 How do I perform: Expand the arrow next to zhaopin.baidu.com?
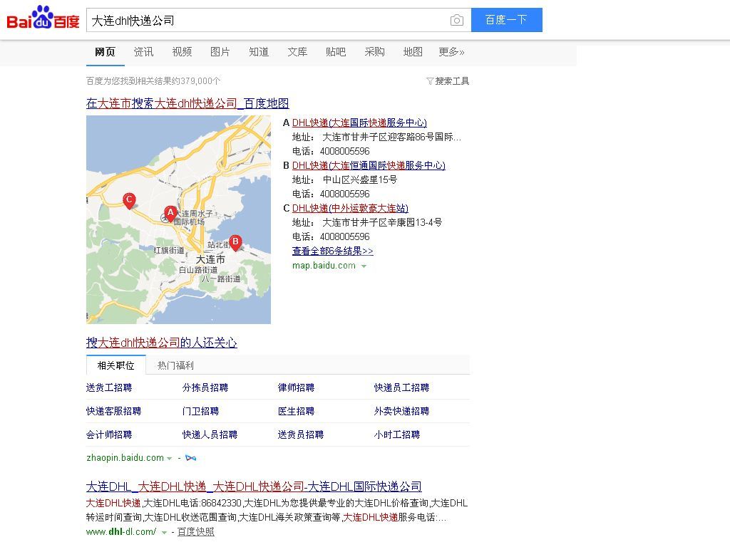(x=170, y=458)
